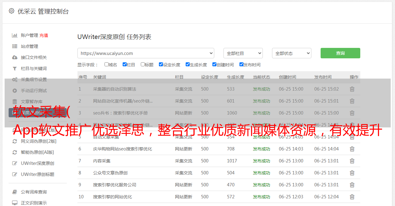
Task: Expand the 全部栏目 dropdown
Action: (243, 53)
